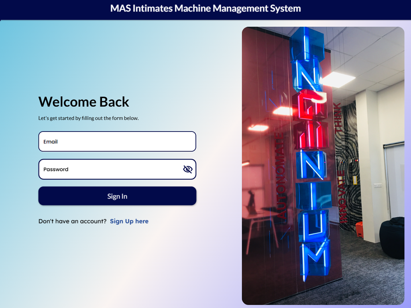Click the orange stool in the photo
This screenshot has width=411, height=308.
click(x=359, y=229)
